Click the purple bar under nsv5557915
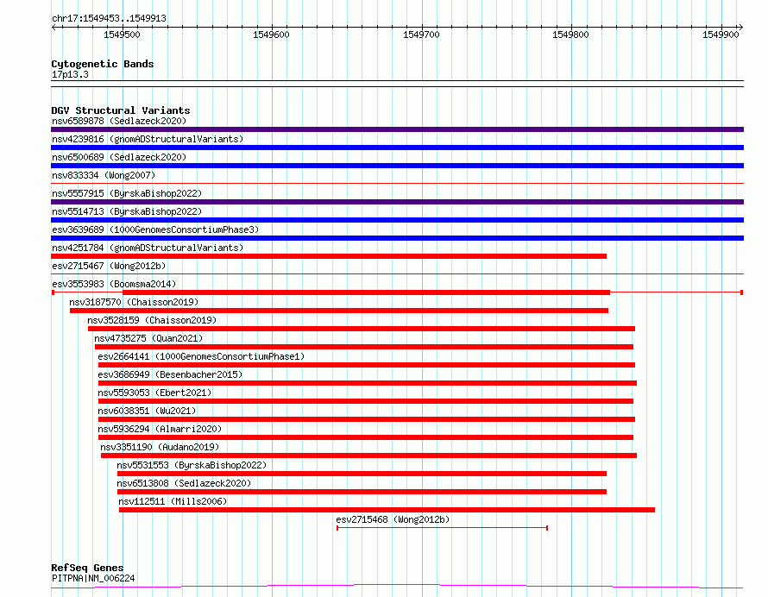768x597 pixels. (397, 202)
